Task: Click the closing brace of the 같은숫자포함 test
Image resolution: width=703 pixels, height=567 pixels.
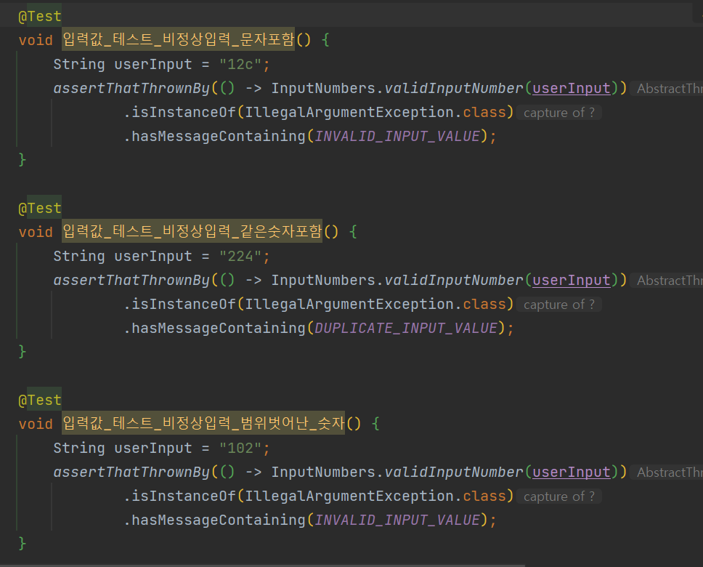Action: click(22, 352)
